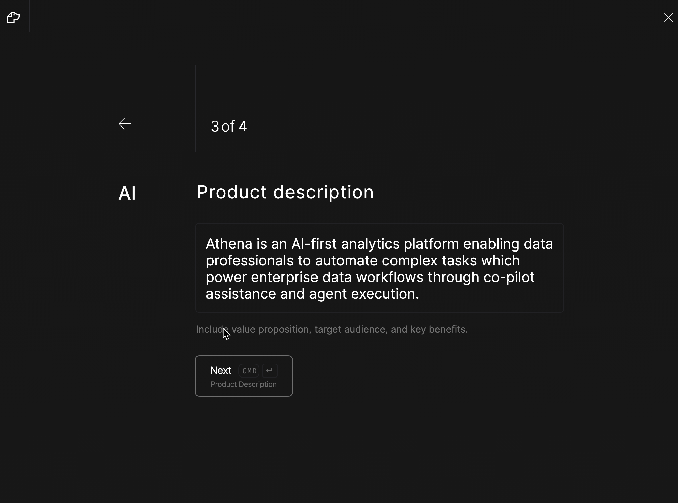
Task: Click the 'AI' section label
Action: point(127,193)
